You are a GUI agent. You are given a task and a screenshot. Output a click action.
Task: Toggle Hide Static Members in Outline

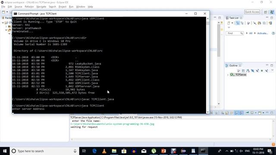click(257, 71)
